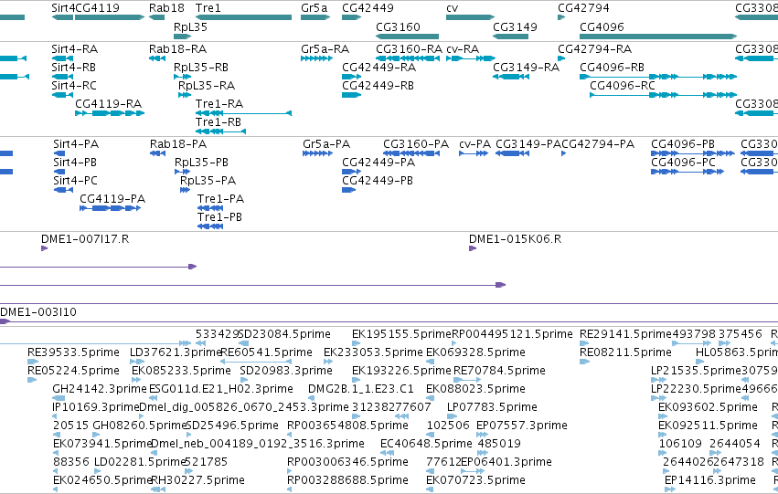778x494 pixels.
Task: Select the Tre1-PA protein label
Action: coord(221,199)
